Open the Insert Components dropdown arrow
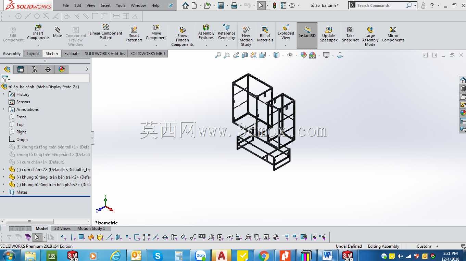This screenshot has height=261, width=466. [38, 45]
